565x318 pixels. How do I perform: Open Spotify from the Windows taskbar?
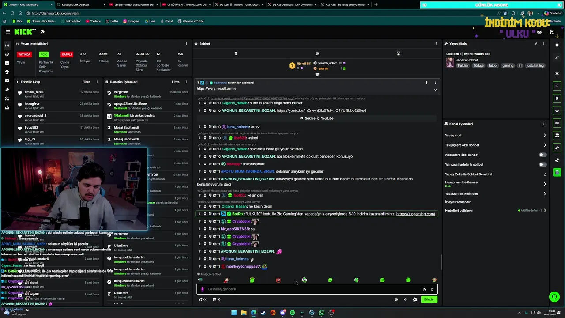click(292, 313)
